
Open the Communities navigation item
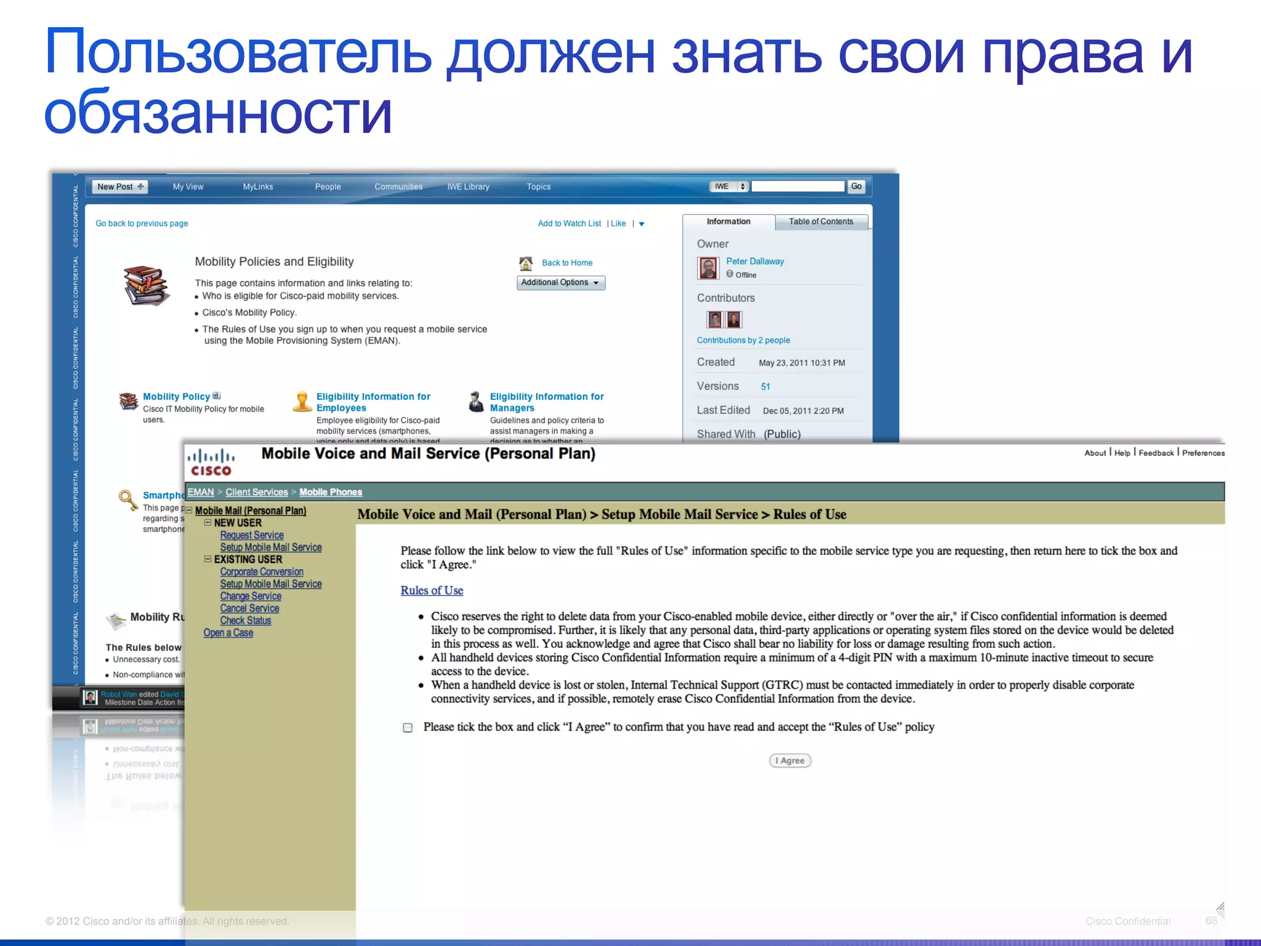398,187
